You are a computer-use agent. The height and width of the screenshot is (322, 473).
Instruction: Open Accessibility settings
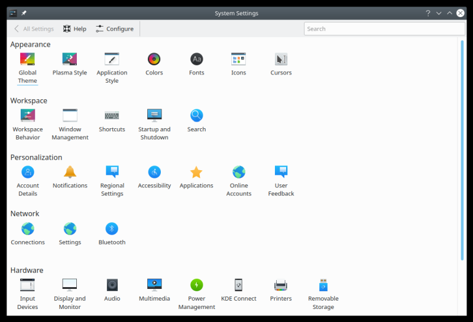(154, 177)
